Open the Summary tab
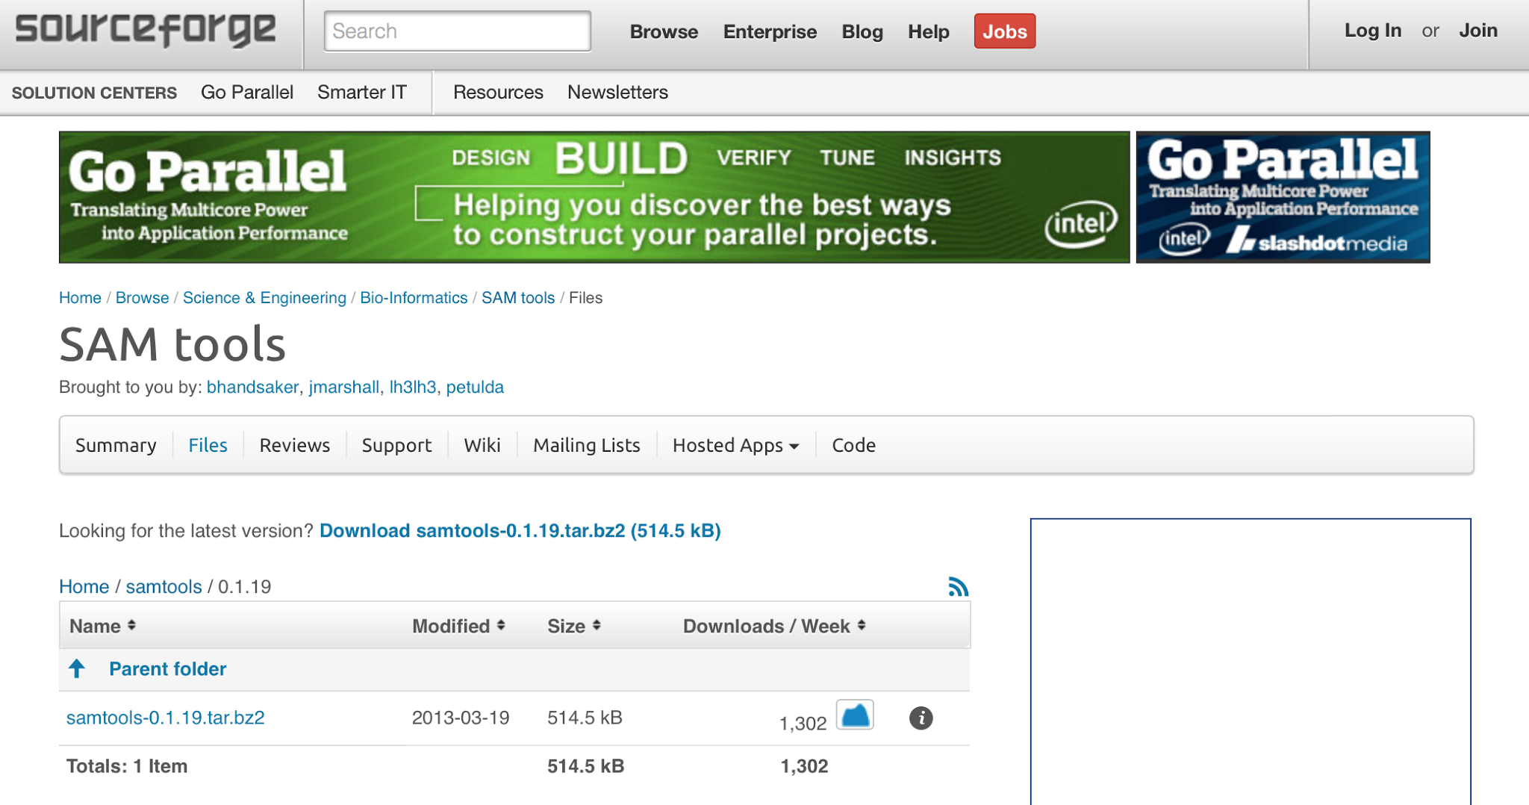Image resolution: width=1529 pixels, height=805 pixels. point(115,445)
